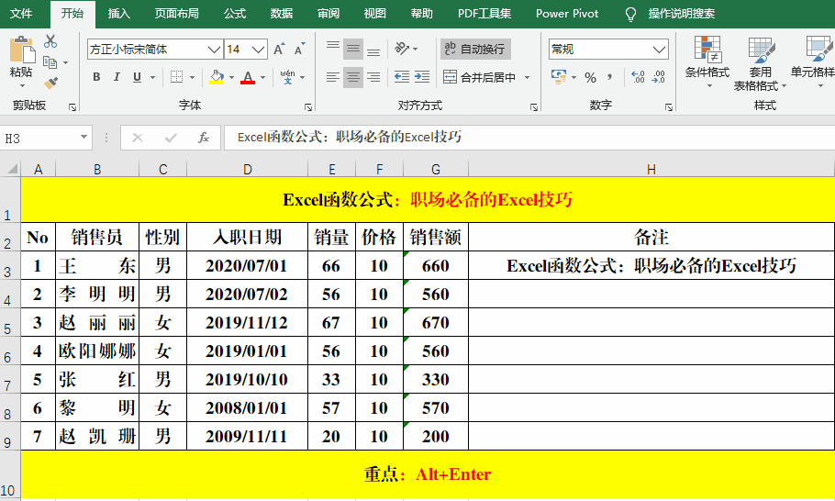The height and width of the screenshot is (501, 835).
Task: Click the formula bar text
Action: pos(350,138)
